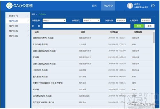Click the 办公中心 breadcrumb link
This screenshot has width=160, height=109.
click(42, 14)
